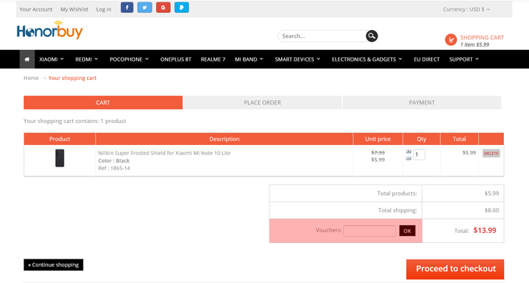This screenshot has height=283, width=529.
Task: Expand the SMART DEVICES menu
Action: (x=297, y=59)
